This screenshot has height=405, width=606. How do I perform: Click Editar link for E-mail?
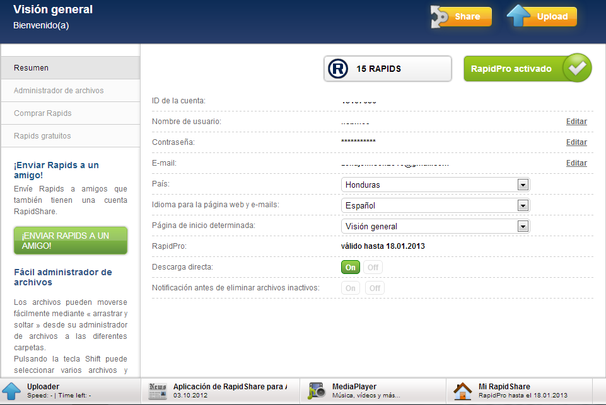coord(576,163)
